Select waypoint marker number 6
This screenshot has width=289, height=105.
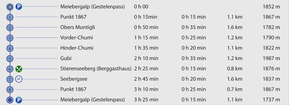pos(10,69)
